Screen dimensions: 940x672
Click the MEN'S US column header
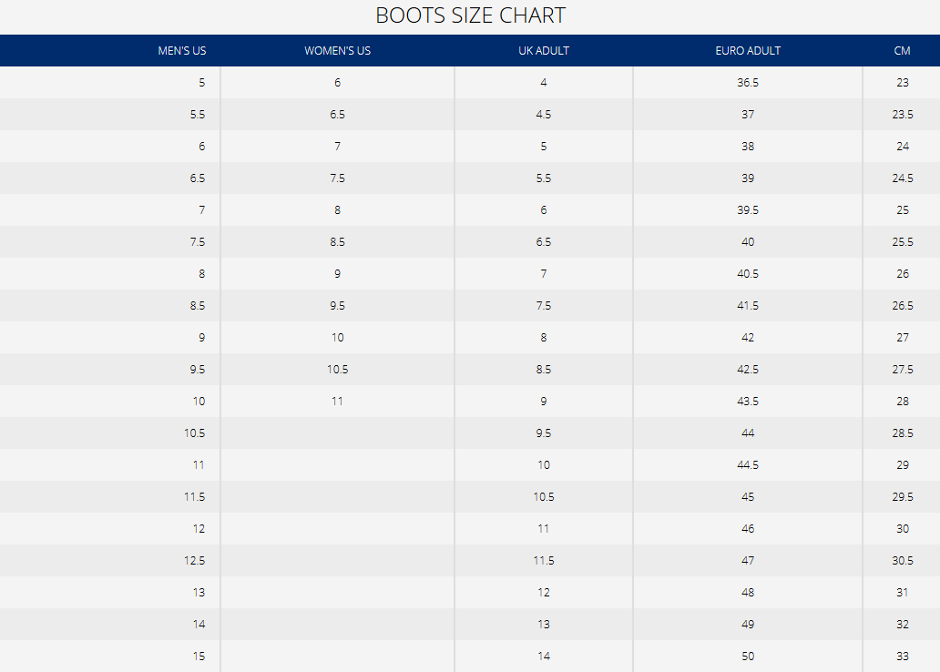(181, 51)
